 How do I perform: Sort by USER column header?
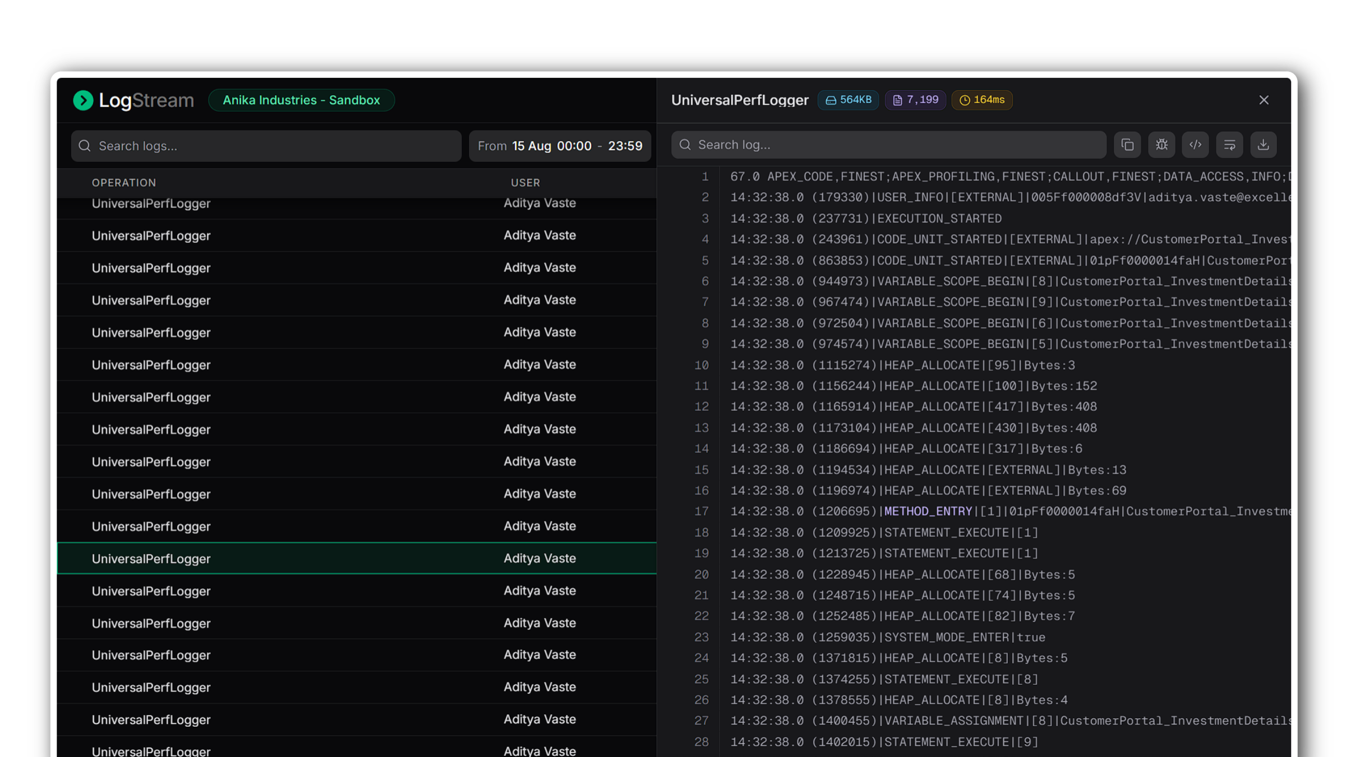525,183
